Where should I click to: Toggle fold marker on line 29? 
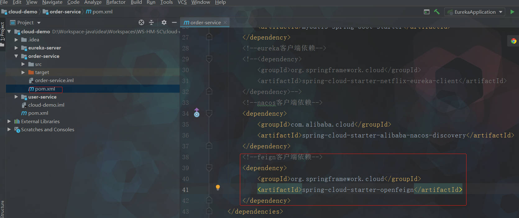point(209,59)
